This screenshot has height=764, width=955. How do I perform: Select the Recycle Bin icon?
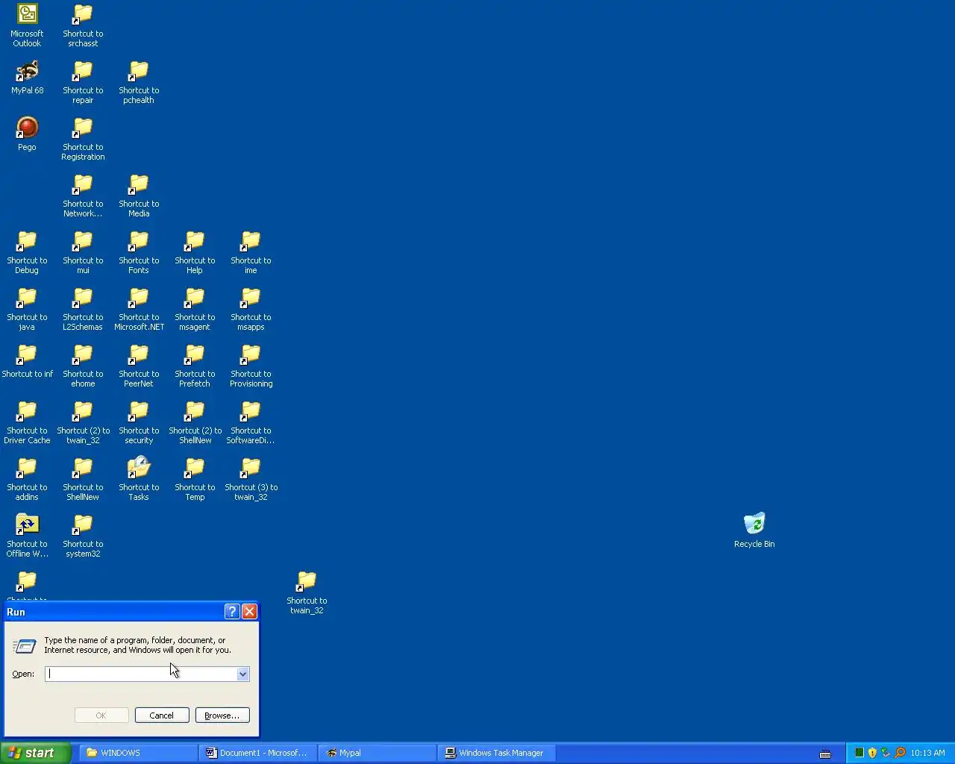(754, 530)
